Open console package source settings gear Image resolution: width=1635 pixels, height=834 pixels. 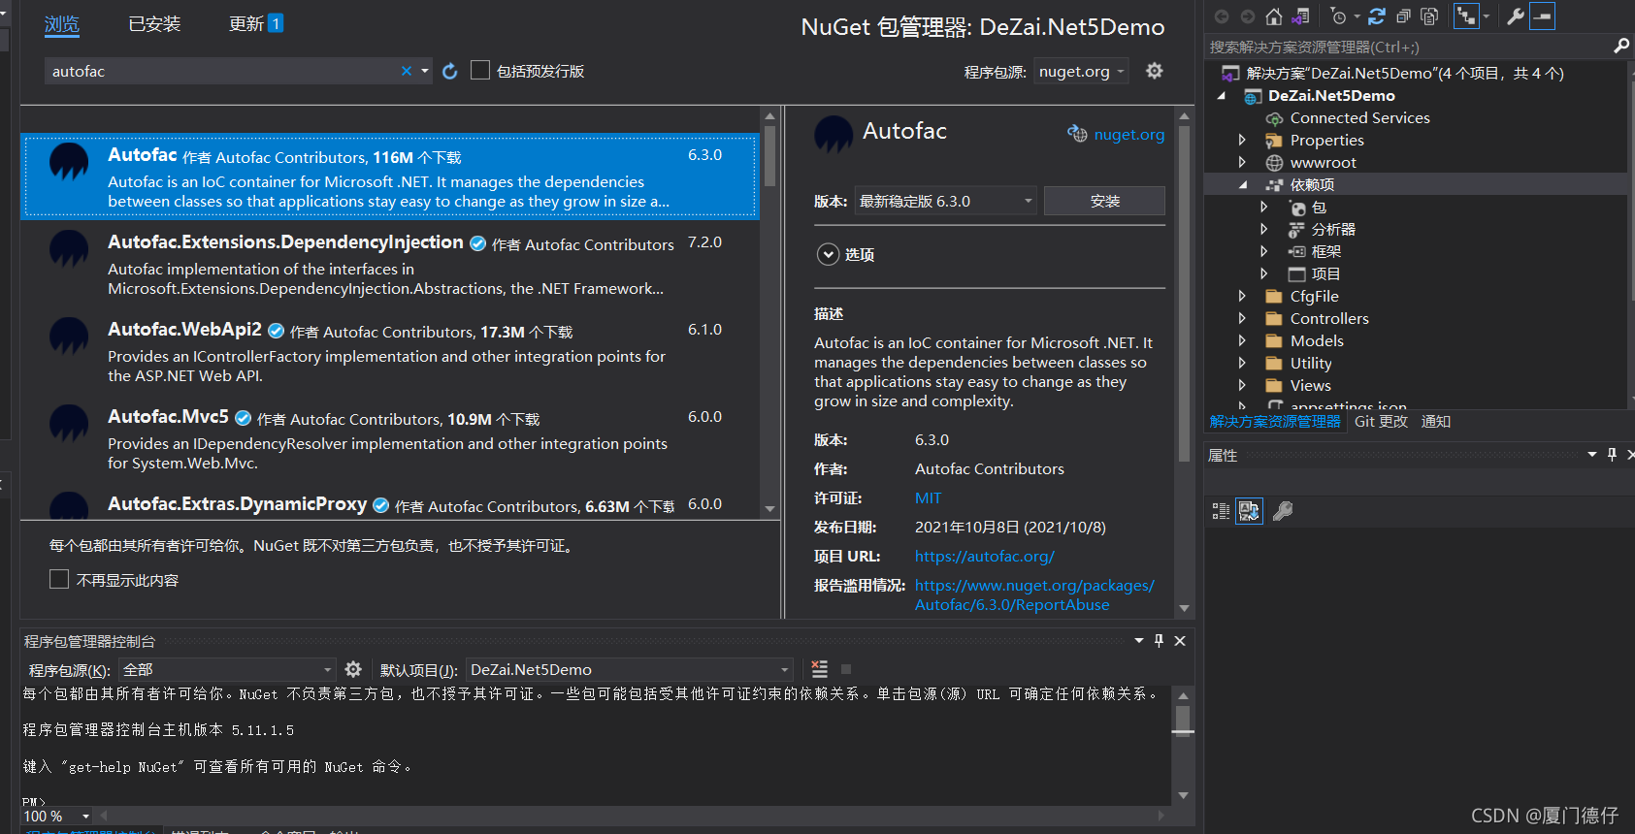point(353,669)
